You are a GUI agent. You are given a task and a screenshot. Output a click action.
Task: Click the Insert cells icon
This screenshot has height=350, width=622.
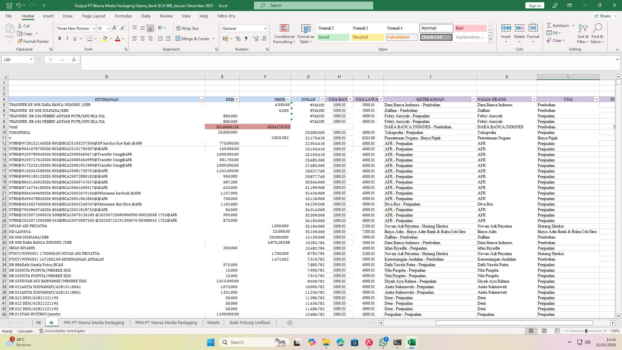tap(506, 29)
